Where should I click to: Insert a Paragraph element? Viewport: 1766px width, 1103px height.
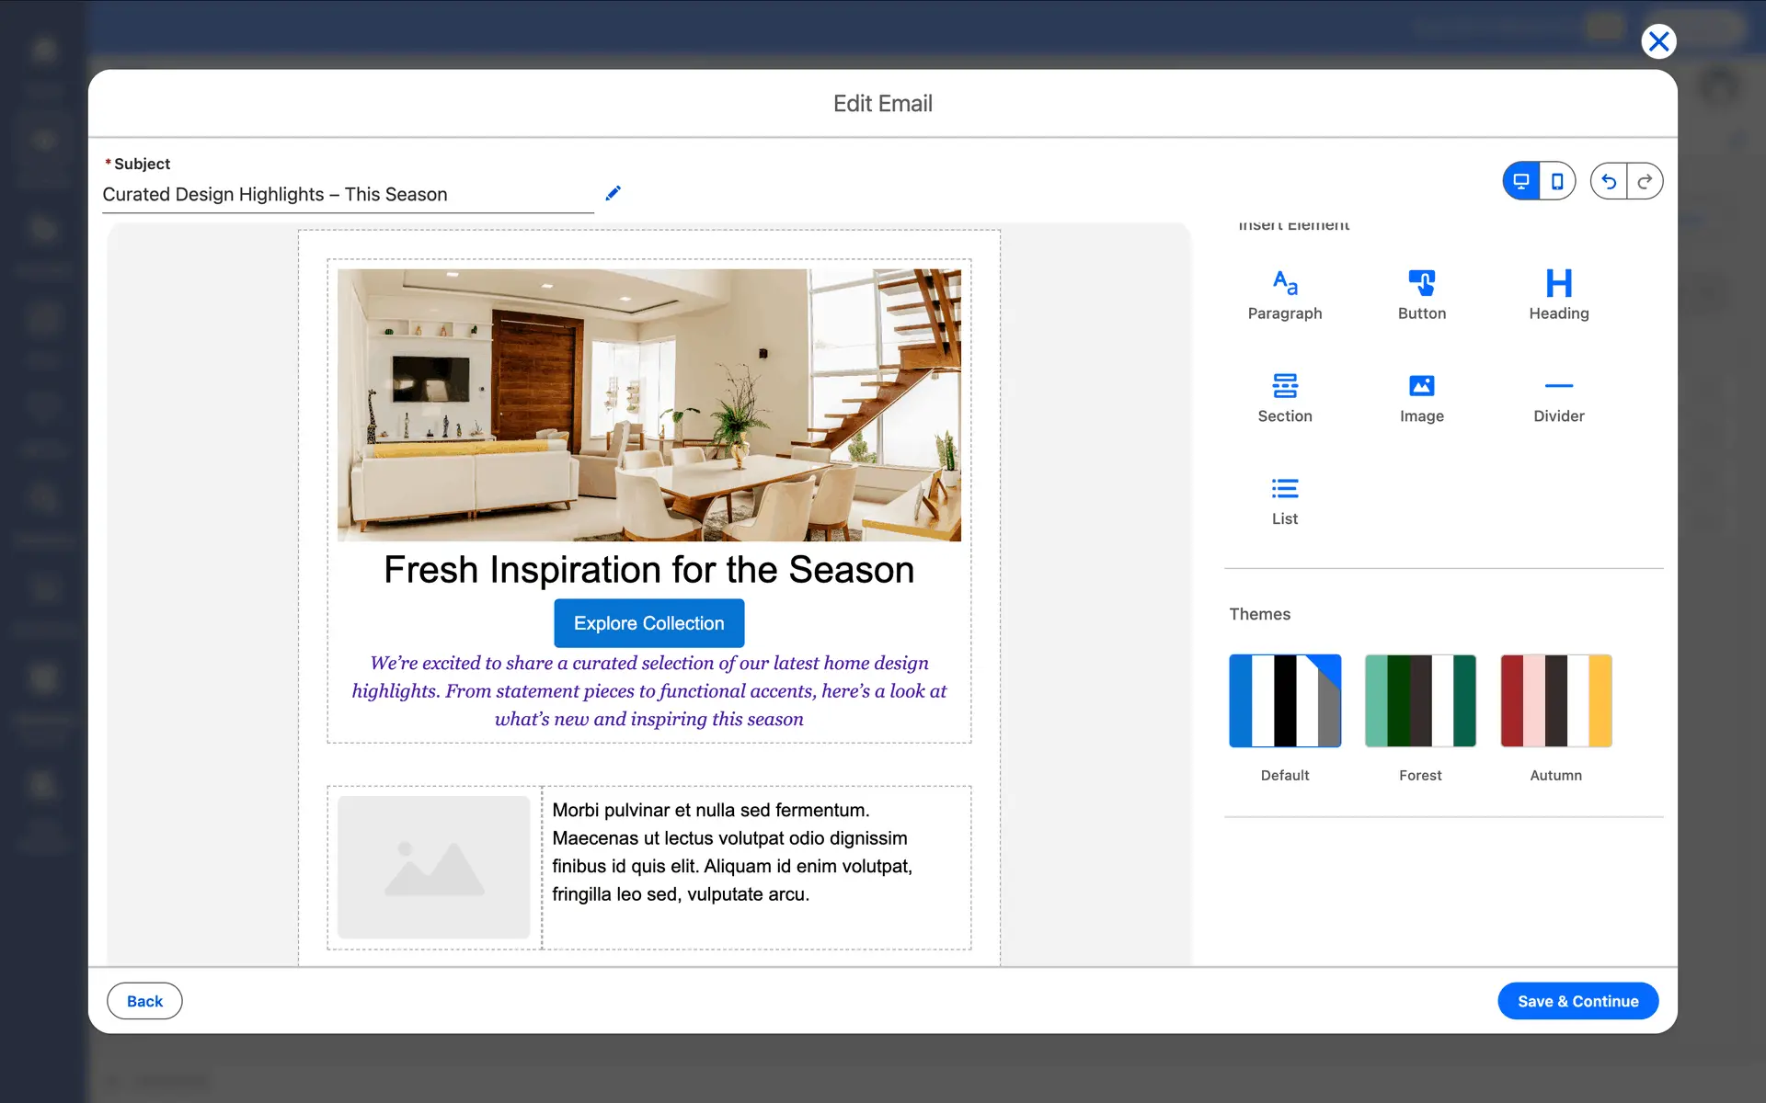point(1284,294)
